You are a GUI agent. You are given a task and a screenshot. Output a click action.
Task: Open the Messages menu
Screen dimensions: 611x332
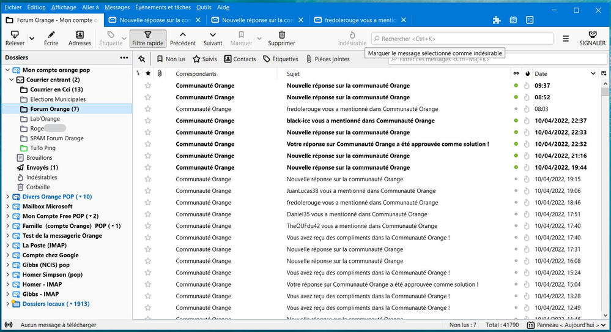tap(117, 7)
